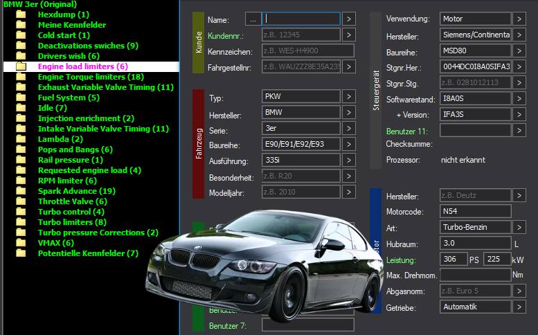Open arrow dropdown beside Name field

click(348, 19)
